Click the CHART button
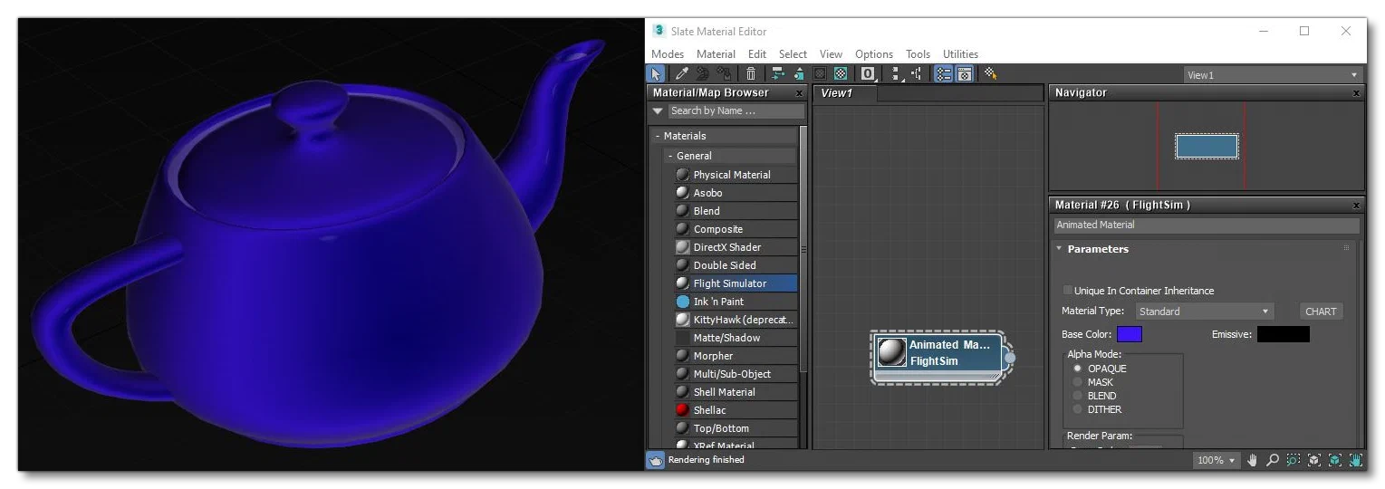The width and height of the screenshot is (1385, 489). click(1321, 312)
